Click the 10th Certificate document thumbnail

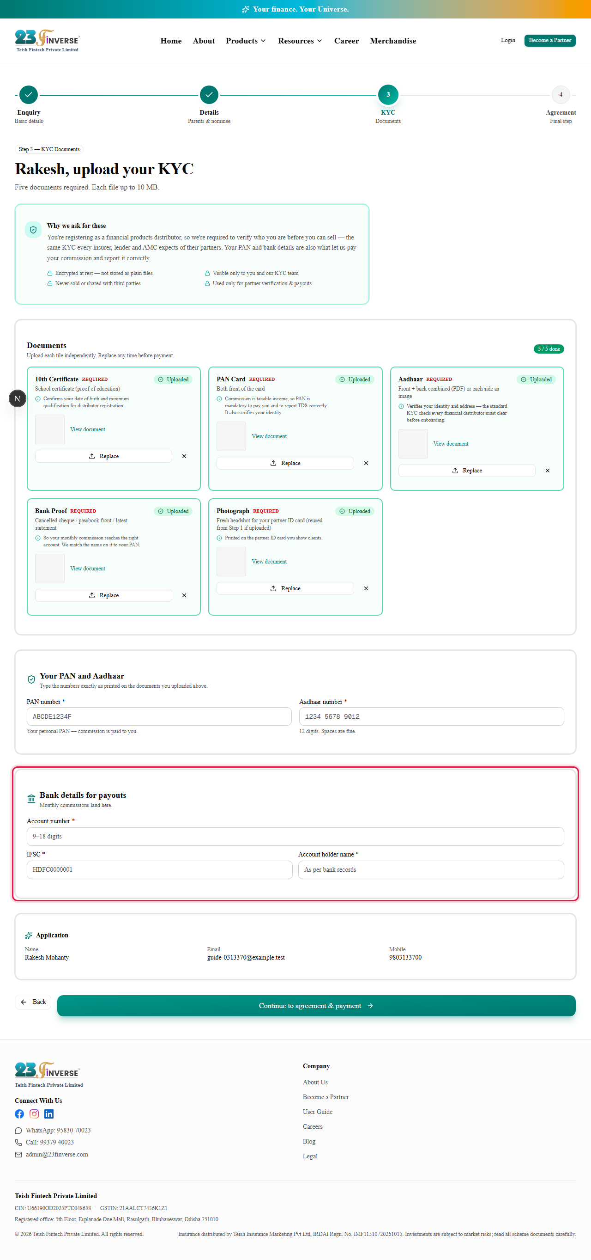(50, 429)
